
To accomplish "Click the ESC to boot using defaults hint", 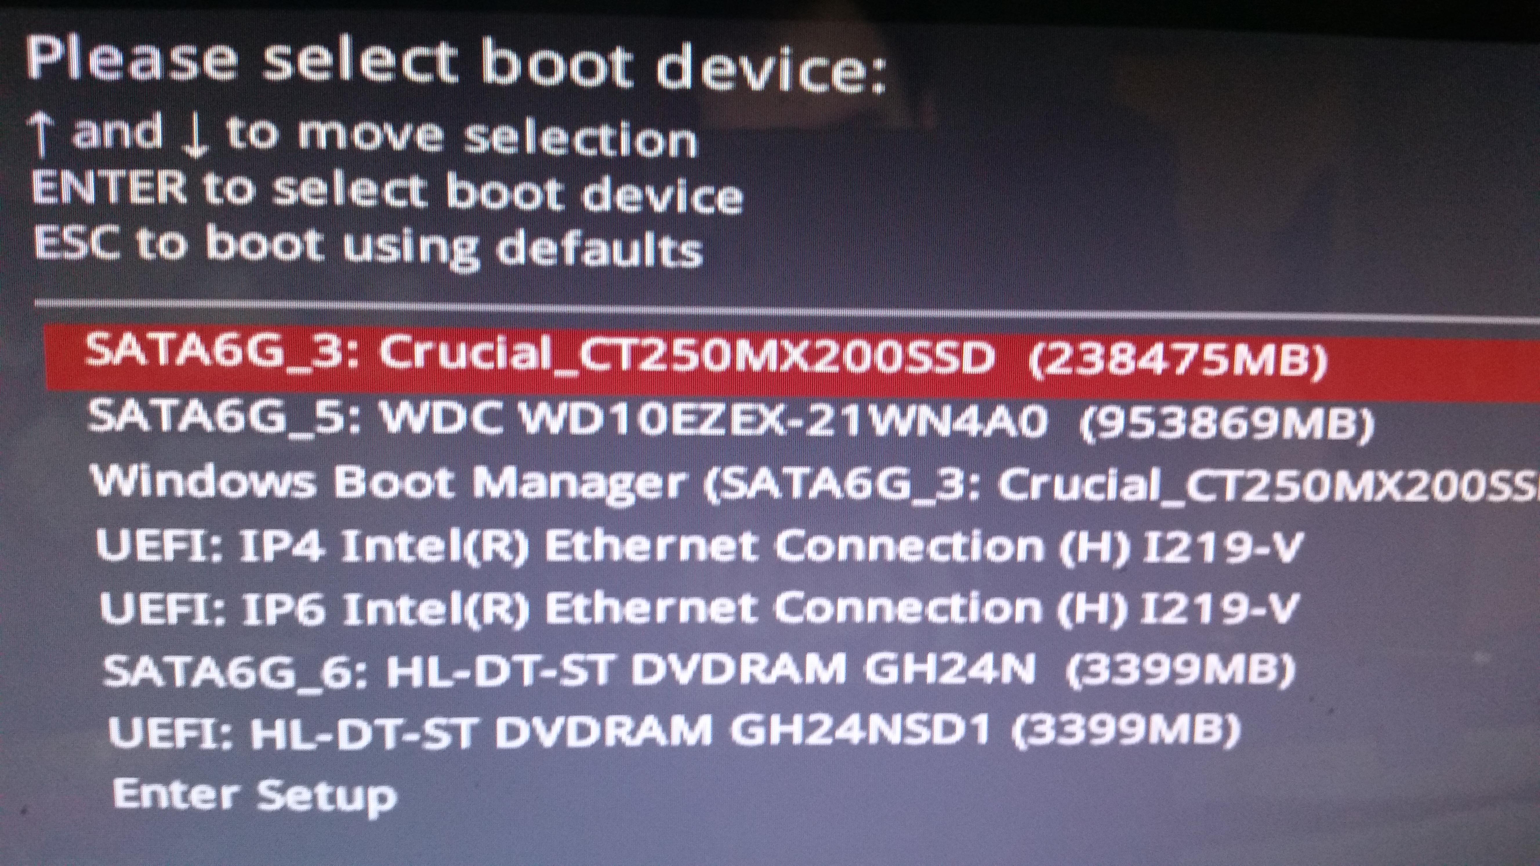I will (x=368, y=246).
